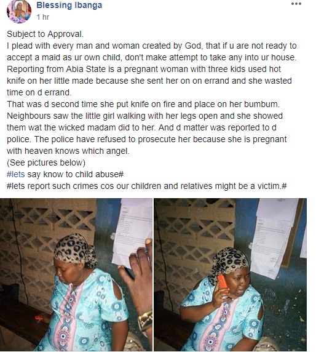This screenshot has width=316, height=352.
Task: Click paper notice beside woman on phone
Action: tap(274, 238)
